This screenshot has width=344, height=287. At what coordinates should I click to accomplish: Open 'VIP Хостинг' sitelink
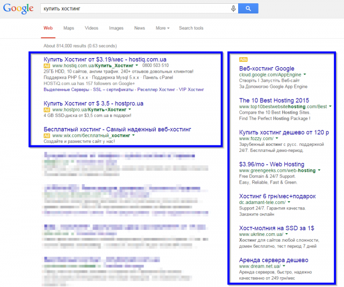click(x=191, y=90)
